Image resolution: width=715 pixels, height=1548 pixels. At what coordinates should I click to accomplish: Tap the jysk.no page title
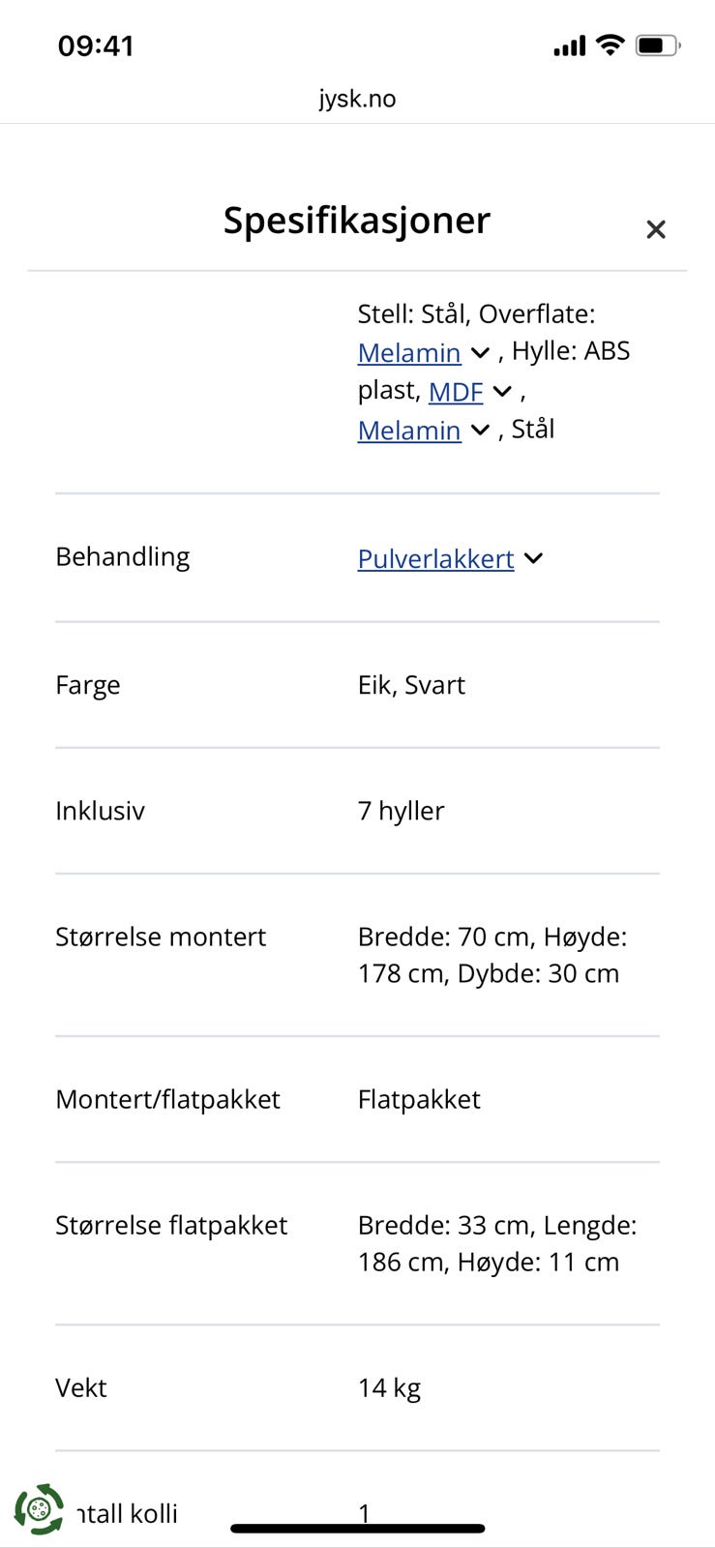(357, 98)
